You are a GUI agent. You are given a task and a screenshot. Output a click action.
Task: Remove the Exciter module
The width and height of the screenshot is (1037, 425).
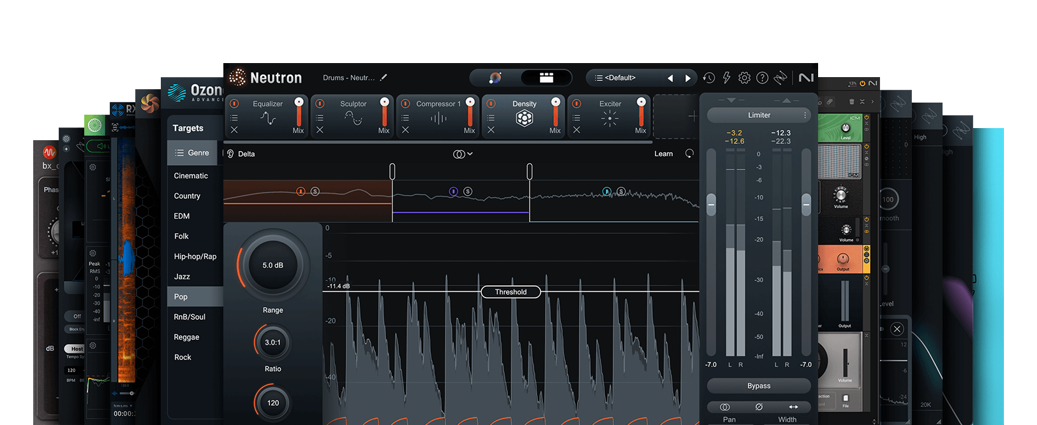(x=576, y=130)
